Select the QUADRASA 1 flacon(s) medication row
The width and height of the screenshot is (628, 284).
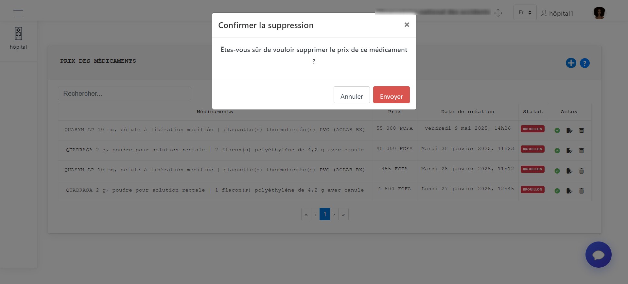click(x=215, y=190)
